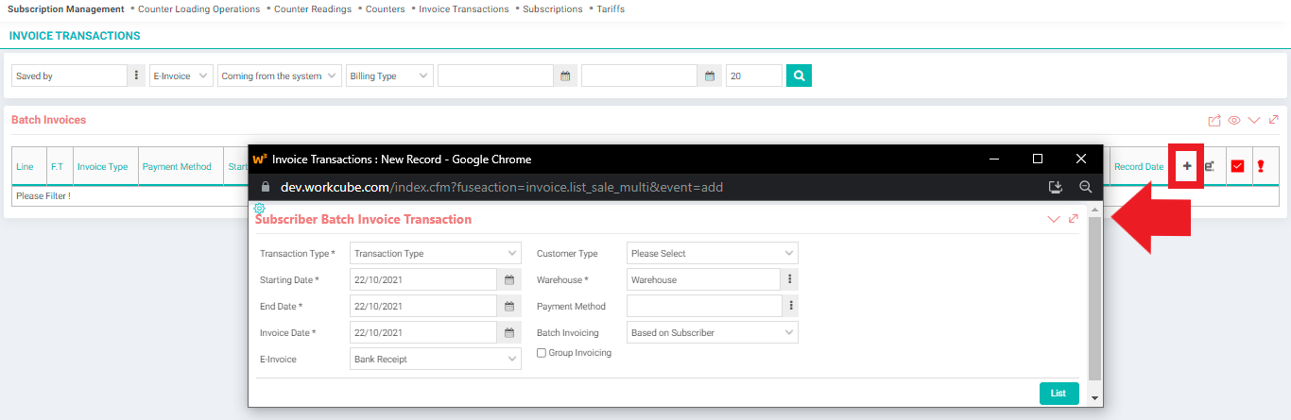Open the Transaction Type dropdown in popup
Screen dimensions: 1291x420
[x=435, y=253]
